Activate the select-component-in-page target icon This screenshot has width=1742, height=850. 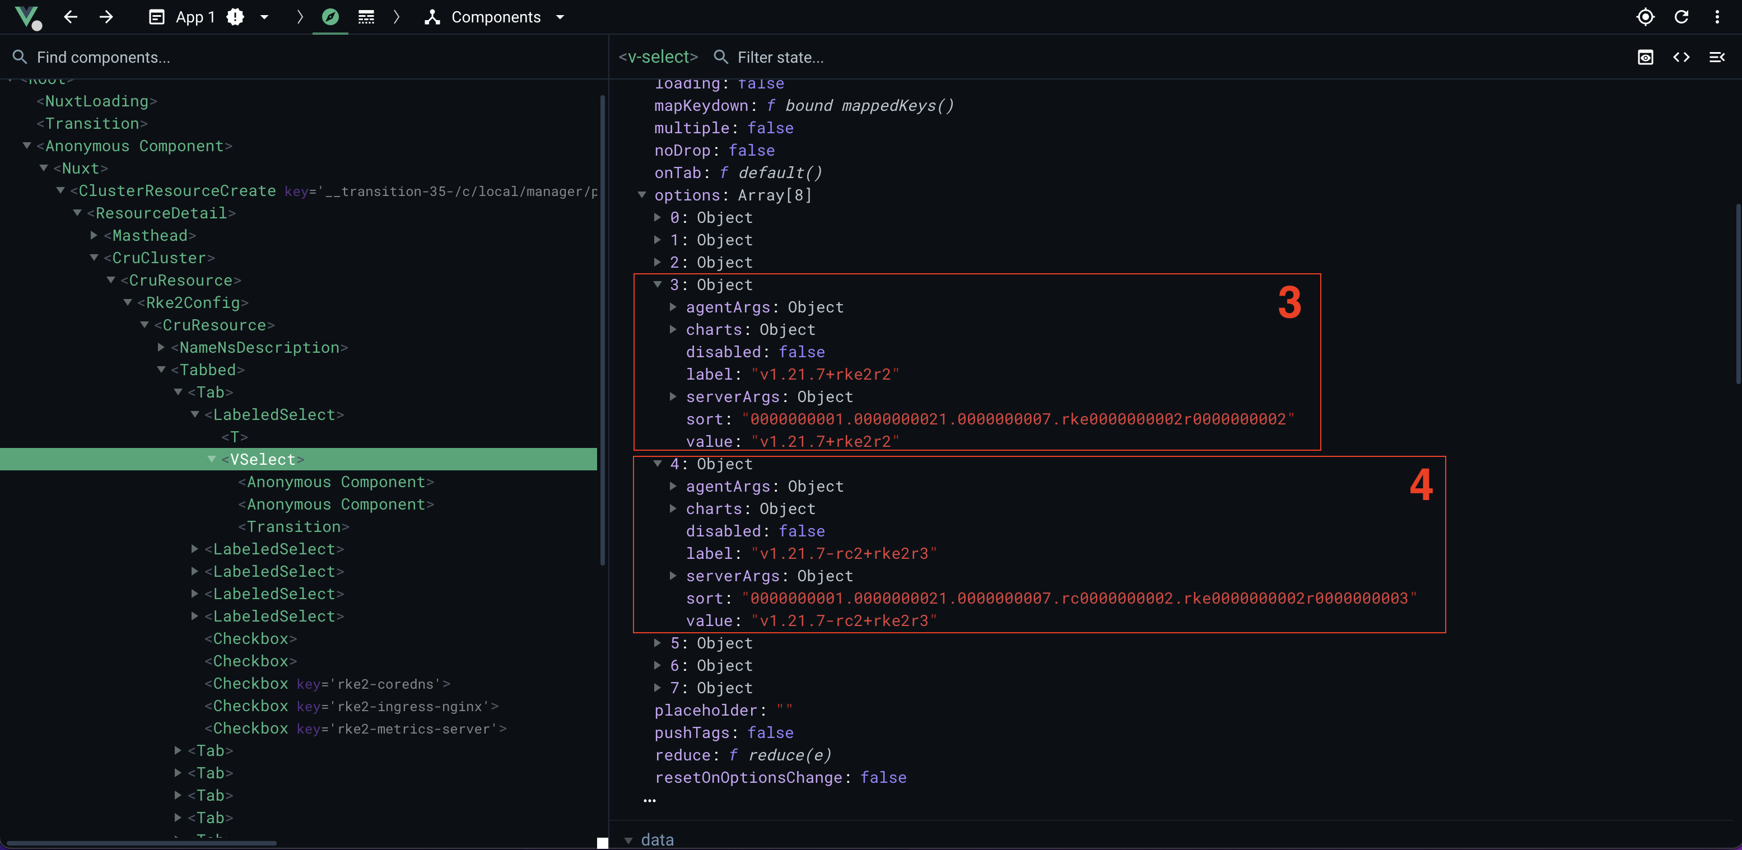tap(1645, 17)
